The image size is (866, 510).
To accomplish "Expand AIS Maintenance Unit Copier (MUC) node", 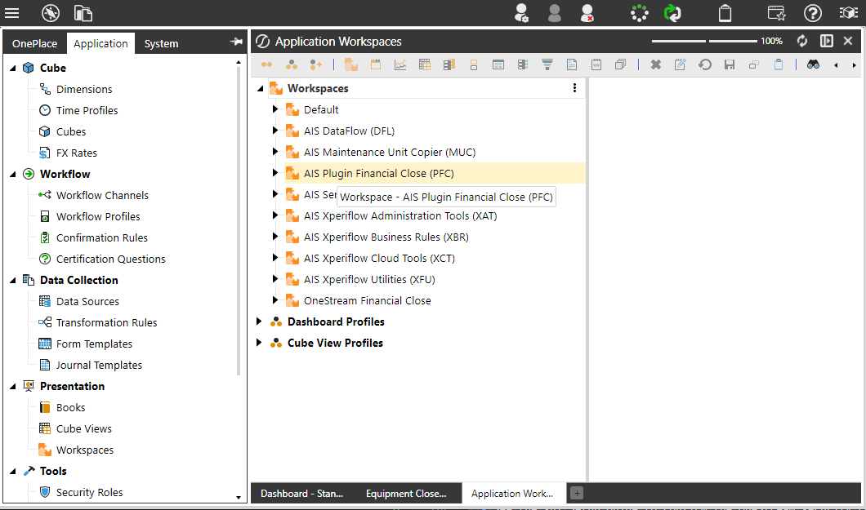I will pos(275,152).
